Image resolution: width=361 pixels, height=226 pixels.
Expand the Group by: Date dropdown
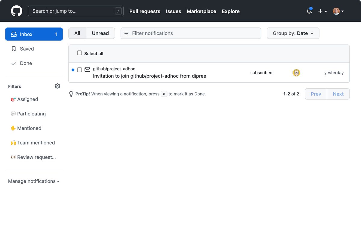(293, 33)
